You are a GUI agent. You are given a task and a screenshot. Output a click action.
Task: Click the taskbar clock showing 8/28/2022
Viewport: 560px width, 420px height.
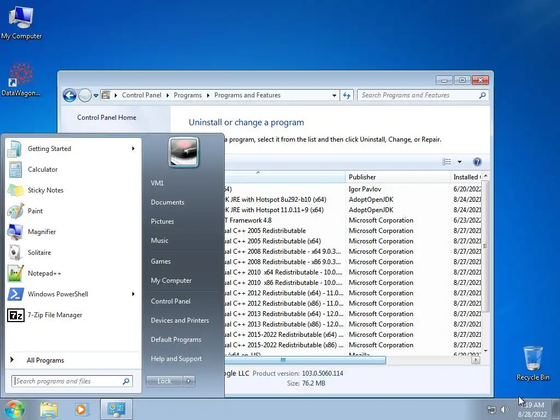pyautogui.click(x=532, y=410)
